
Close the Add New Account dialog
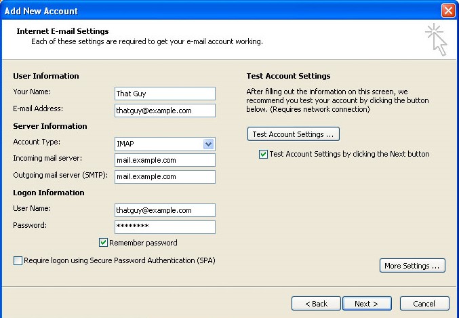448,11
